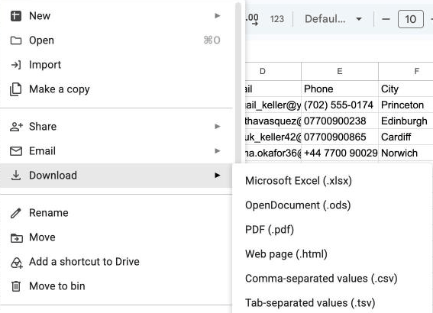Choose New from the File menu

[x=116, y=16]
